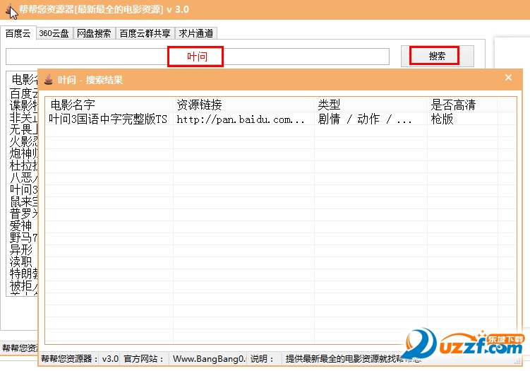This screenshot has height=371, width=530.
Task: Select the 网盘搜索 tab
Action: (x=94, y=33)
